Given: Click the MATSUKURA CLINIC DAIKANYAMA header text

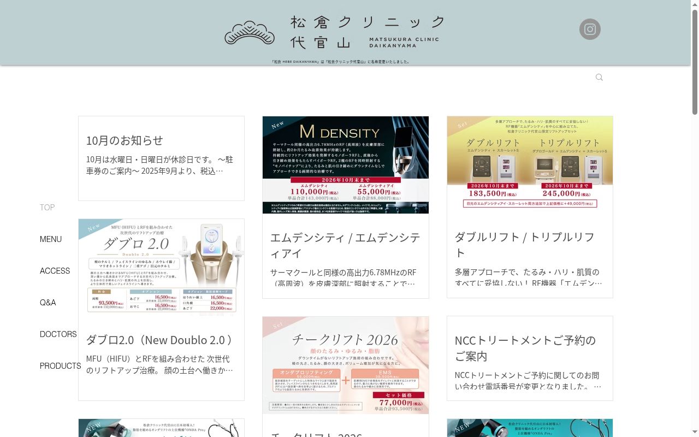Looking at the screenshot, I should tap(404, 42).
